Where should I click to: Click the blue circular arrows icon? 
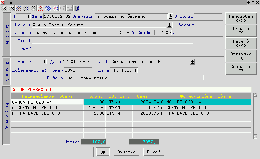click(48, 8)
